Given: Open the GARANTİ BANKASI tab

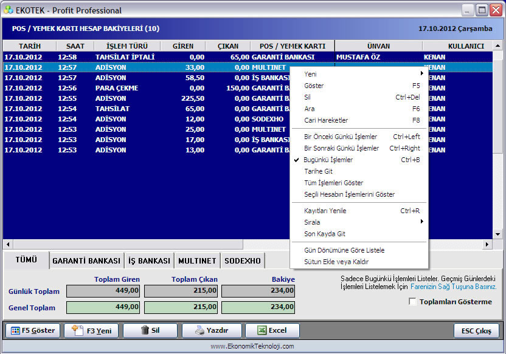Looking at the screenshot, I should click(86, 260).
